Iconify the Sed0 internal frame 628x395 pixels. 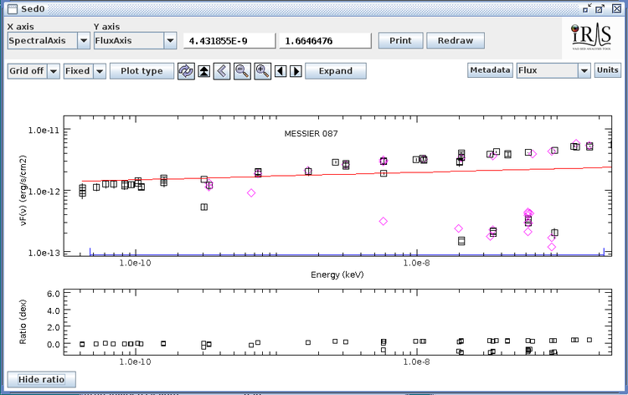587,9
